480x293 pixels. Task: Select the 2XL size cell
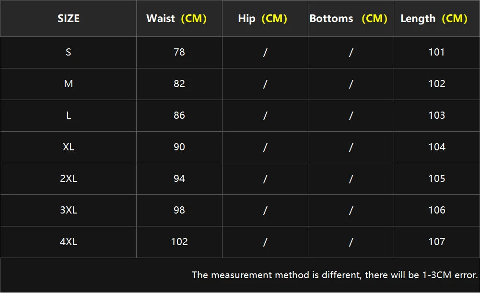(x=69, y=179)
